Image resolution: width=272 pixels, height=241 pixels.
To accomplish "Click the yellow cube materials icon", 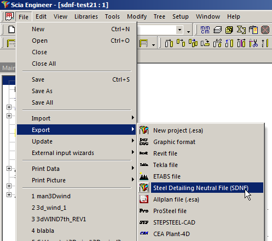I will (x=229, y=30).
